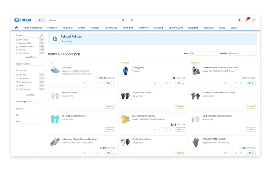Click View More under Commodity list
Image resolution: width=271 pixels, height=172 pixels.
[30, 95]
